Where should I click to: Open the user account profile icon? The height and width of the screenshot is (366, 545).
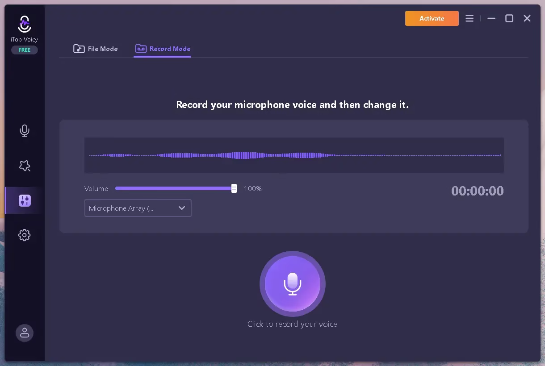pyautogui.click(x=25, y=333)
